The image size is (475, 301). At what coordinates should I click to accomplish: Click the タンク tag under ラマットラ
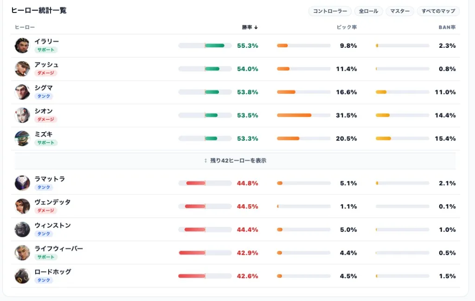pos(44,187)
